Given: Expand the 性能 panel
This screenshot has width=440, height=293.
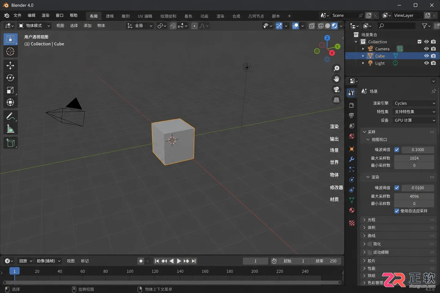Looking at the screenshot, I should (398, 268).
